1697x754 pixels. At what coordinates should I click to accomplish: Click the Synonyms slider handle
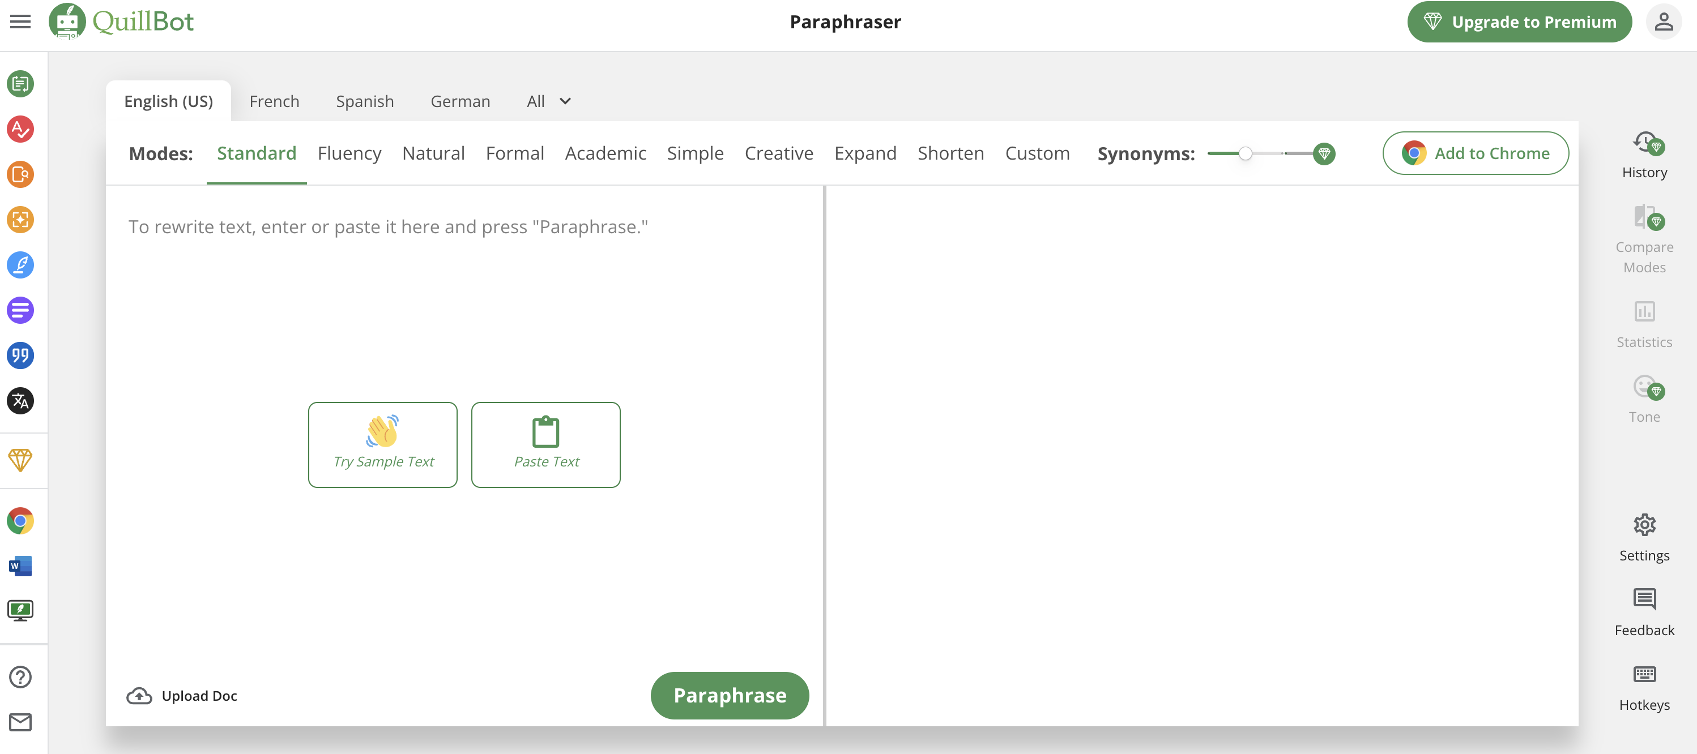point(1244,153)
